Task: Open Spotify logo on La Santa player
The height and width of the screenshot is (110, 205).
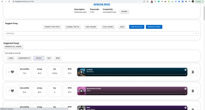Action: 185,70
